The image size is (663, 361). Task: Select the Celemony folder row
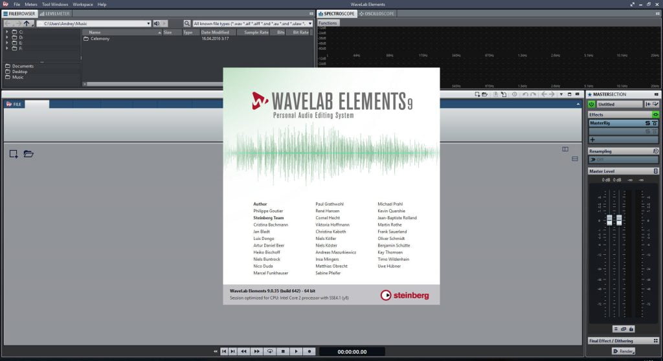(97, 38)
